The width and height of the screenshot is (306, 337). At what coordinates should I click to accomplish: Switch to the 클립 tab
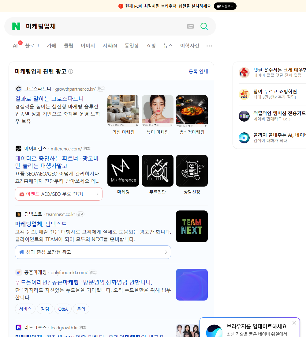(x=69, y=46)
